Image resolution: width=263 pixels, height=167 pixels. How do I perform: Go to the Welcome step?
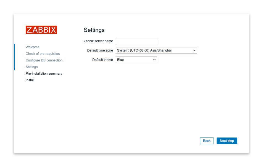[33, 47]
